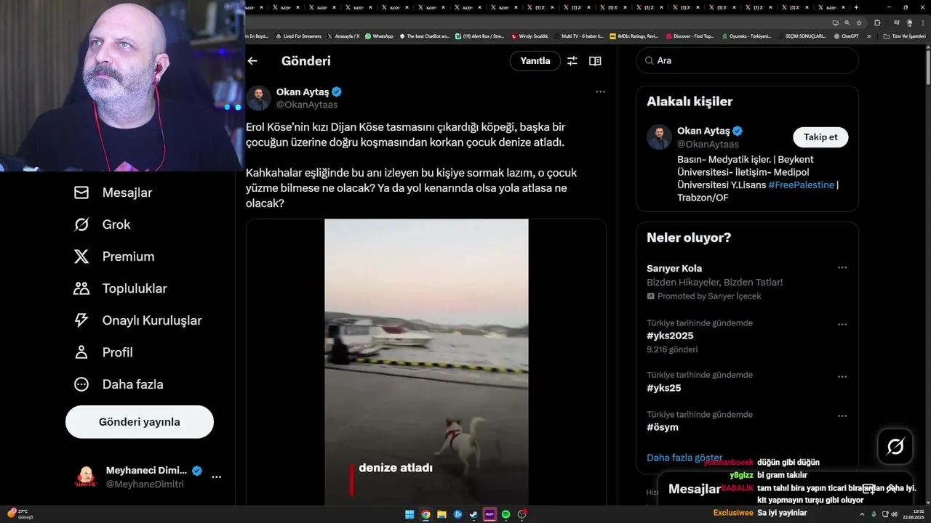Open the weather widget showing 27°C
The width and height of the screenshot is (931, 523).
(20, 514)
